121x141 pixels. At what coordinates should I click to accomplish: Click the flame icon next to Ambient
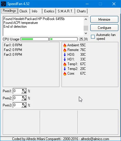point(65,45)
